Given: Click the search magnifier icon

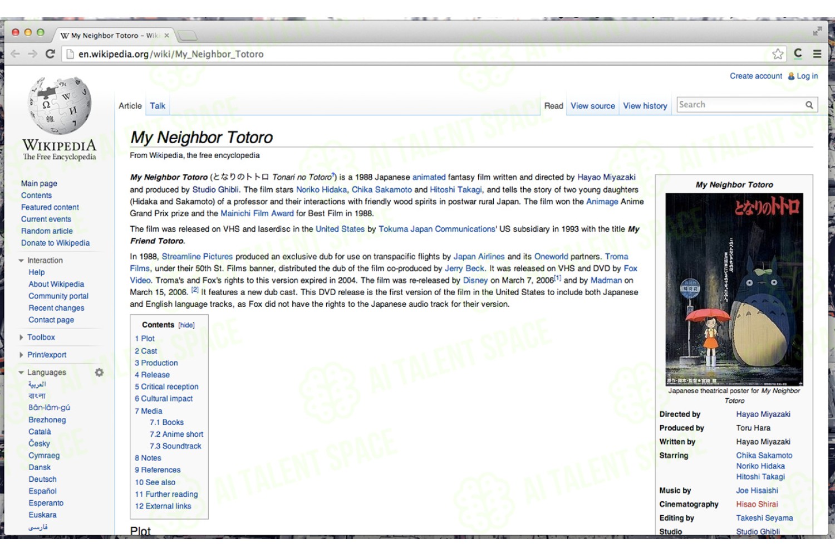Looking at the screenshot, I should pos(809,105).
